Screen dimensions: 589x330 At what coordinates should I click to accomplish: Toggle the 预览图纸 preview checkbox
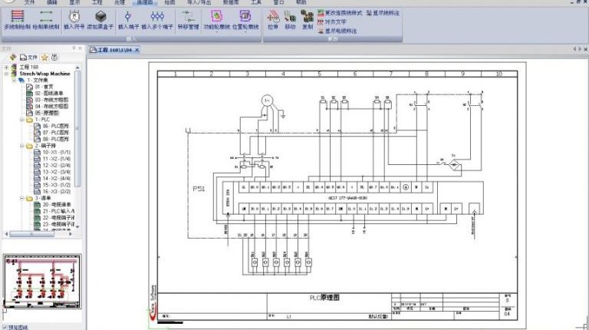coord(5,328)
